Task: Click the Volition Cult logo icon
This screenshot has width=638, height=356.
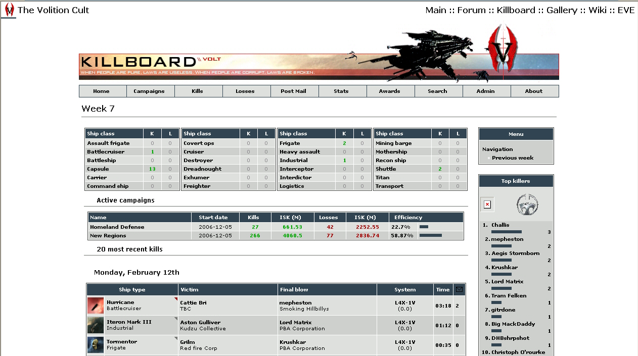Action: (x=9, y=10)
